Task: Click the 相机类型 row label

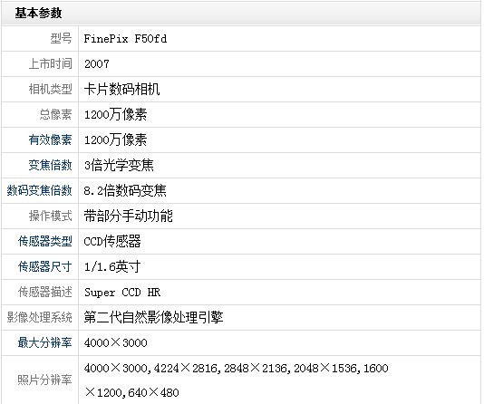Action: [x=51, y=89]
